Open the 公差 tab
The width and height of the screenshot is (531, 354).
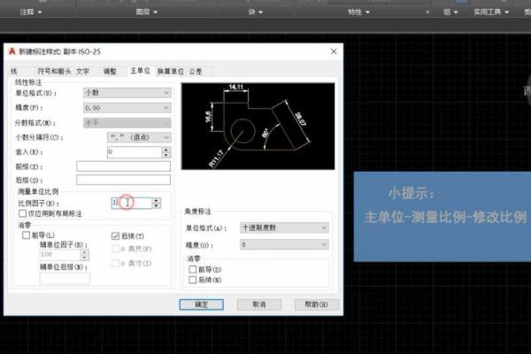point(196,70)
